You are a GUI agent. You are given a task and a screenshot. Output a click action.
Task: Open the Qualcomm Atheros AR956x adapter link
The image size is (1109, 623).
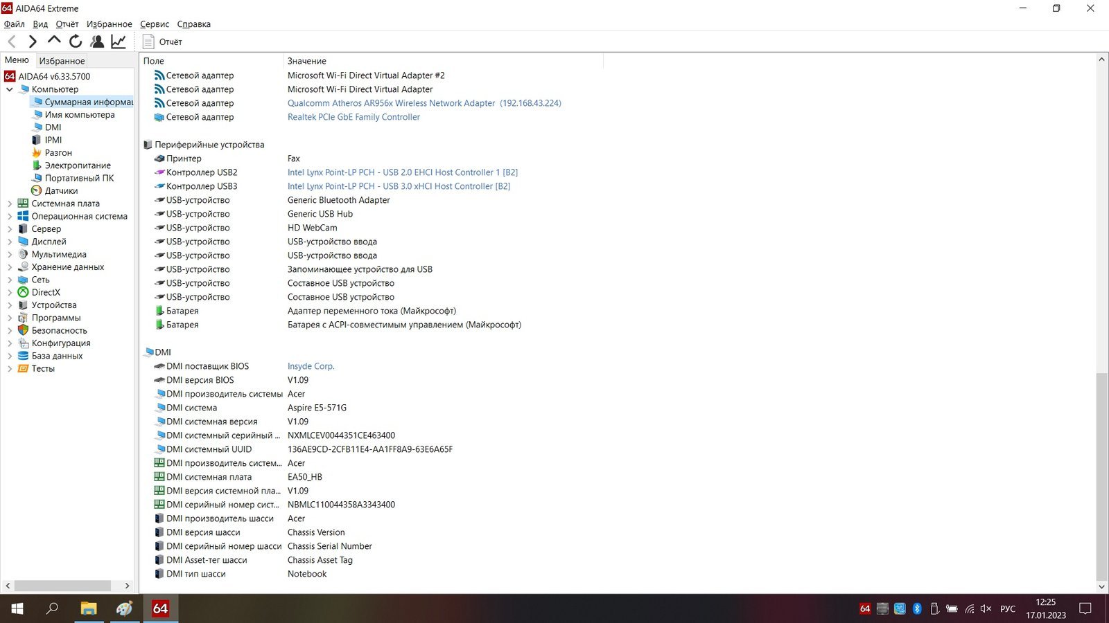(424, 103)
